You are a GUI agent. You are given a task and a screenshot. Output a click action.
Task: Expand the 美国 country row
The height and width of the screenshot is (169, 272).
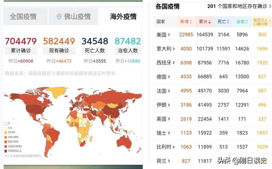pyautogui.click(x=163, y=35)
